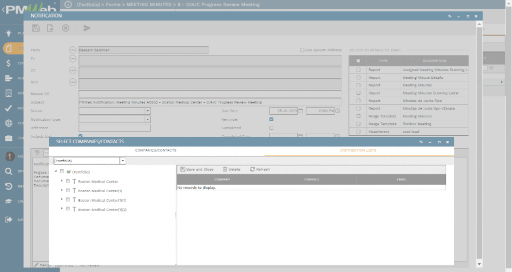Viewport: 512px width, 272px height.
Task: Open the Search magnifier sidebar icon
Action: click(x=9, y=171)
